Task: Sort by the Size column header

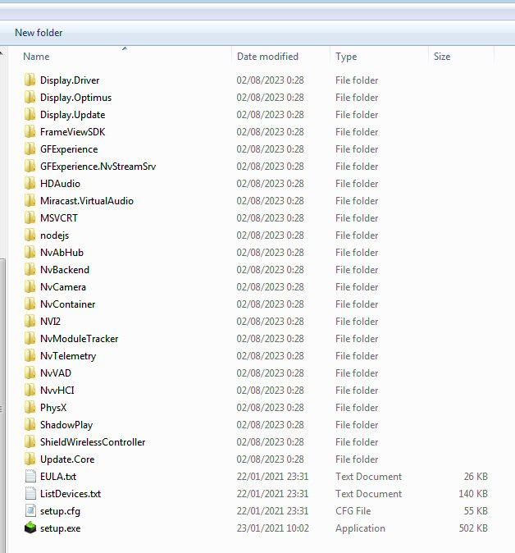Action: click(x=461, y=57)
